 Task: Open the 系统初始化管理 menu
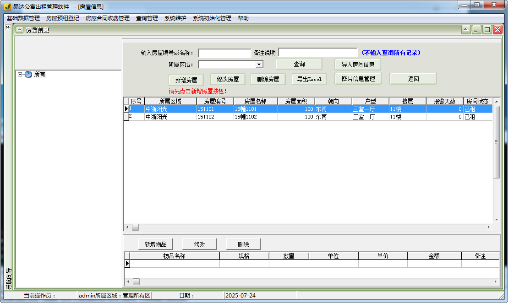click(x=212, y=18)
